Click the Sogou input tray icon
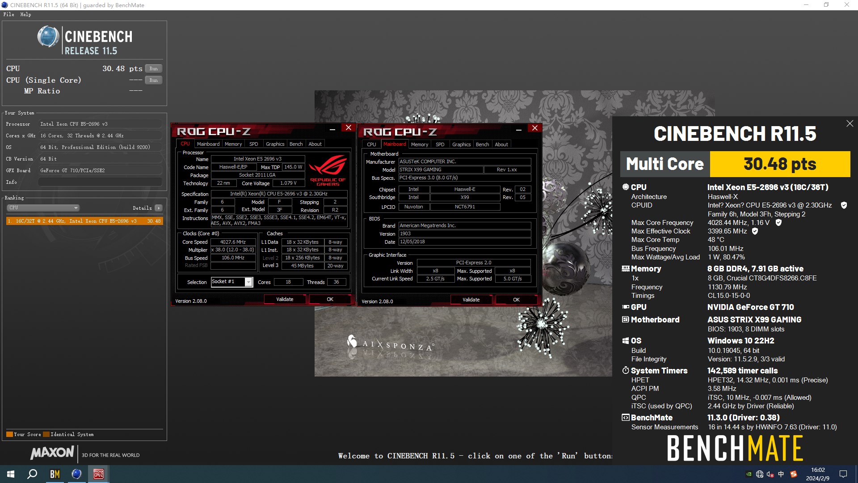The height and width of the screenshot is (483, 858). (x=794, y=474)
